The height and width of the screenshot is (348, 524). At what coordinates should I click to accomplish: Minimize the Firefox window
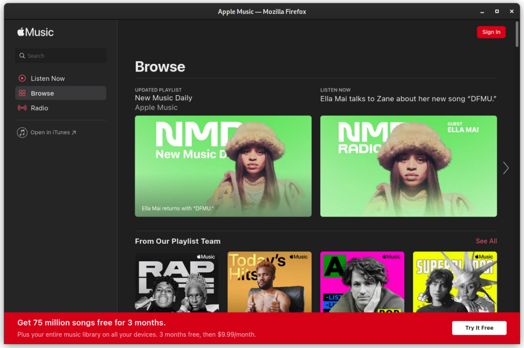[x=482, y=12]
